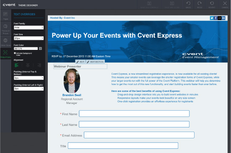The width and height of the screenshot is (231, 153).
Task: Click 'Drag-and-drop design interface' bullet line
Action: [158, 95]
